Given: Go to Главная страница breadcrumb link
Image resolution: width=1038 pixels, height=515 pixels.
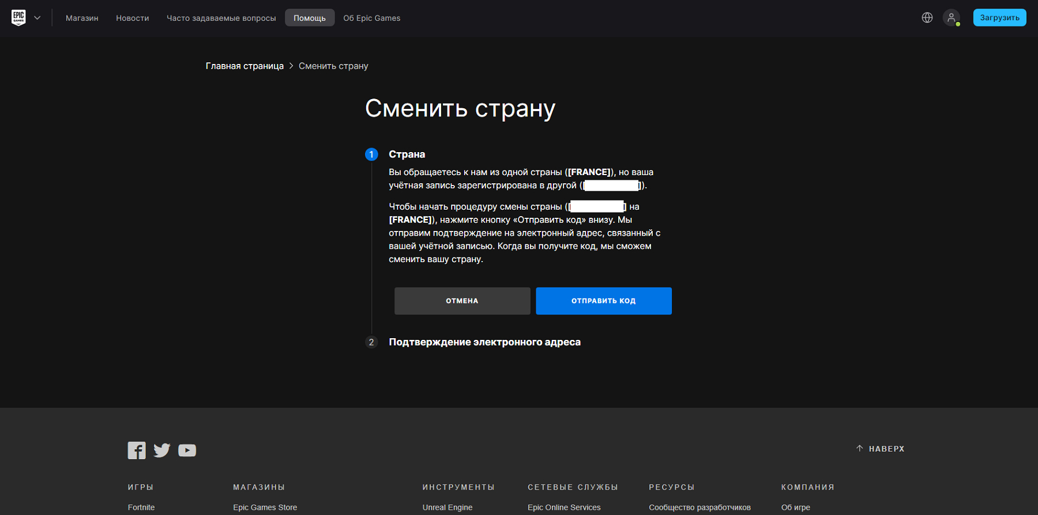Looking at the screenshot, I should tap(245, 66).
